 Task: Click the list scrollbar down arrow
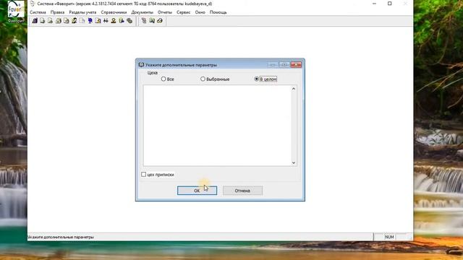click(x=294, y=162)
